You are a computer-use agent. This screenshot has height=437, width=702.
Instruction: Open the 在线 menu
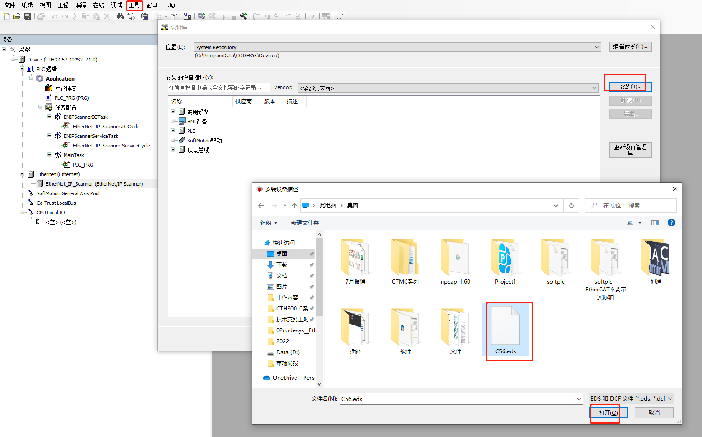tap(98, 5)
